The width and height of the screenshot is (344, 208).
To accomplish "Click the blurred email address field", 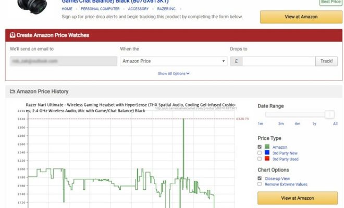I will pos(64,61).
